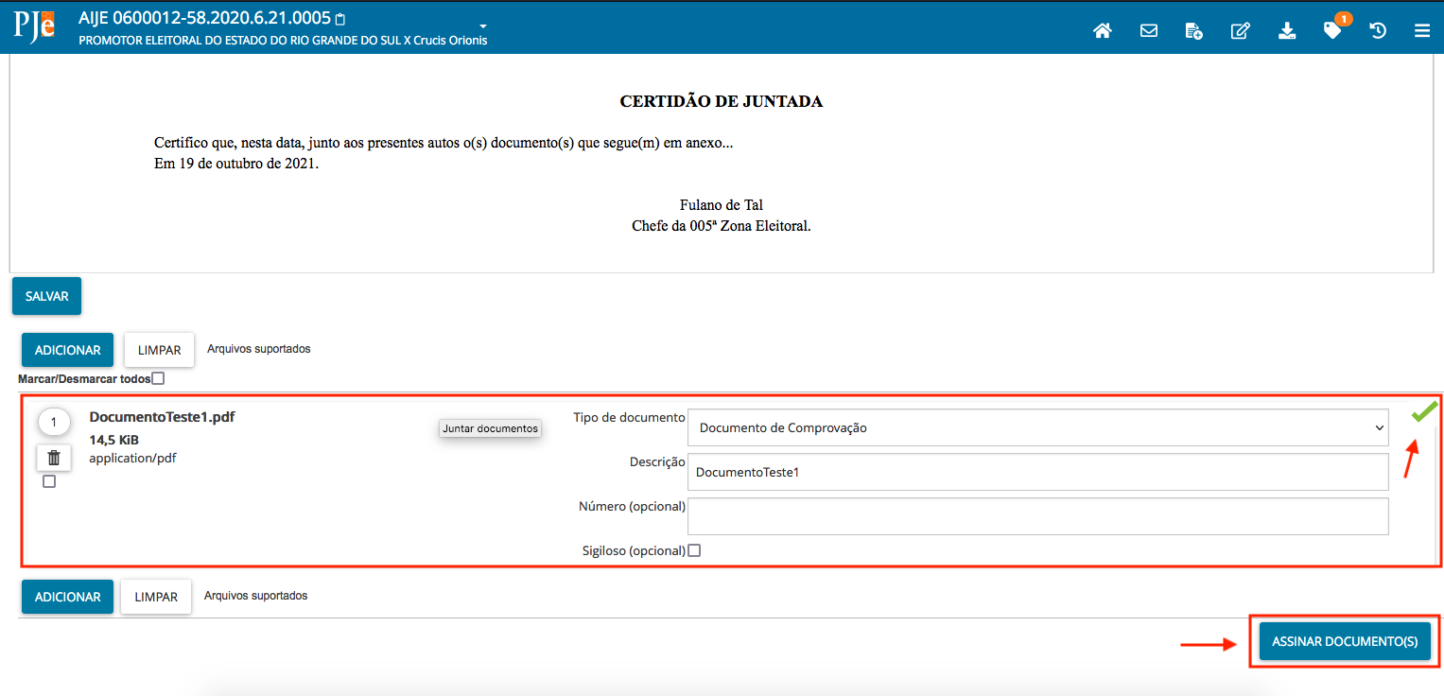1444x696 pixels.
Task: Click the upper ADICIONAR button
Action: pos(68,350)
